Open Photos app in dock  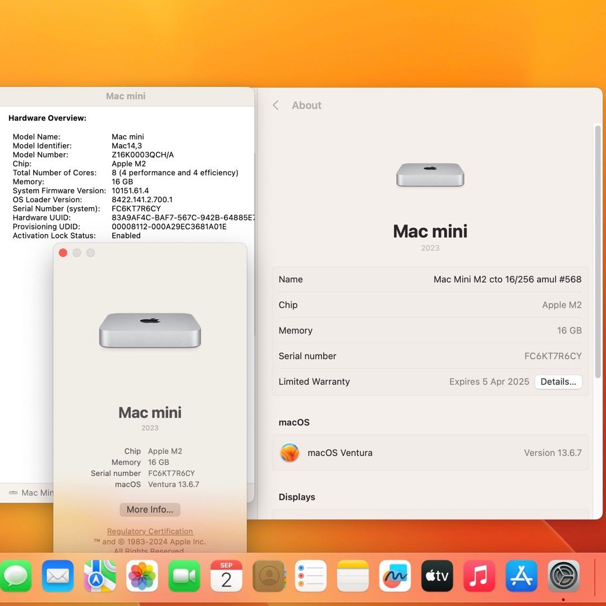coord(142,576)
